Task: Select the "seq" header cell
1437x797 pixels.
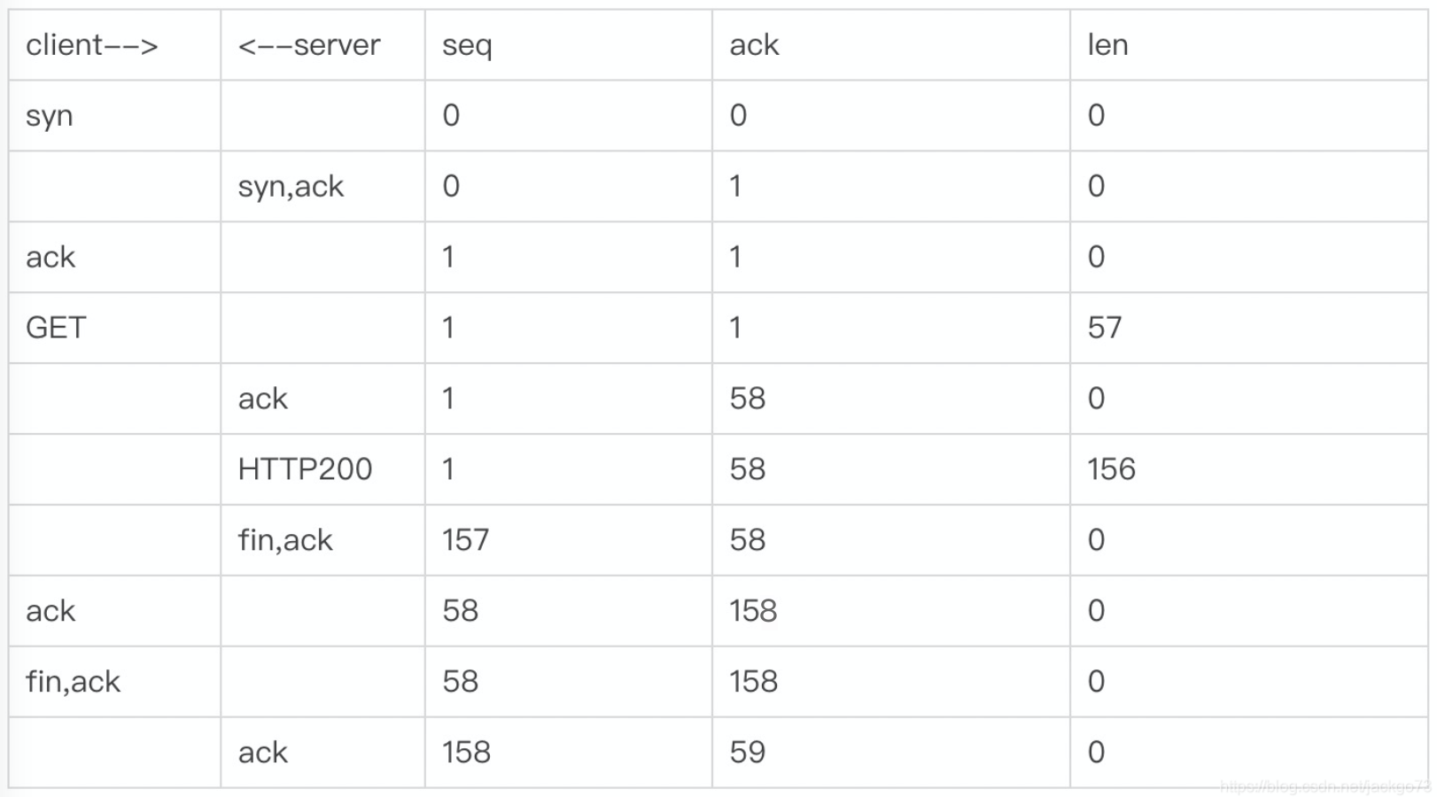Action: tap(467, 45)
